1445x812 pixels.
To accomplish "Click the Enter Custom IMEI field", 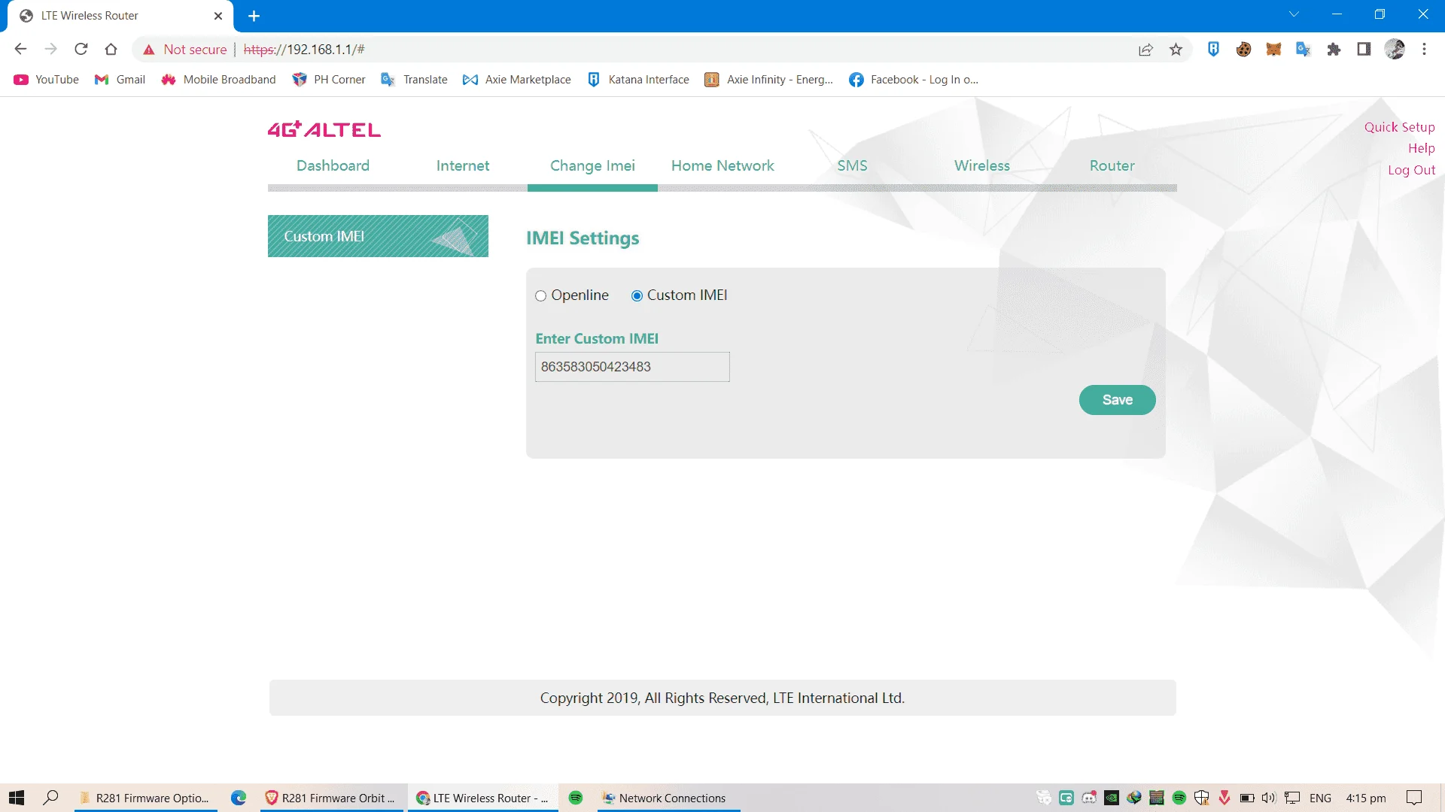I will [632, 367].
